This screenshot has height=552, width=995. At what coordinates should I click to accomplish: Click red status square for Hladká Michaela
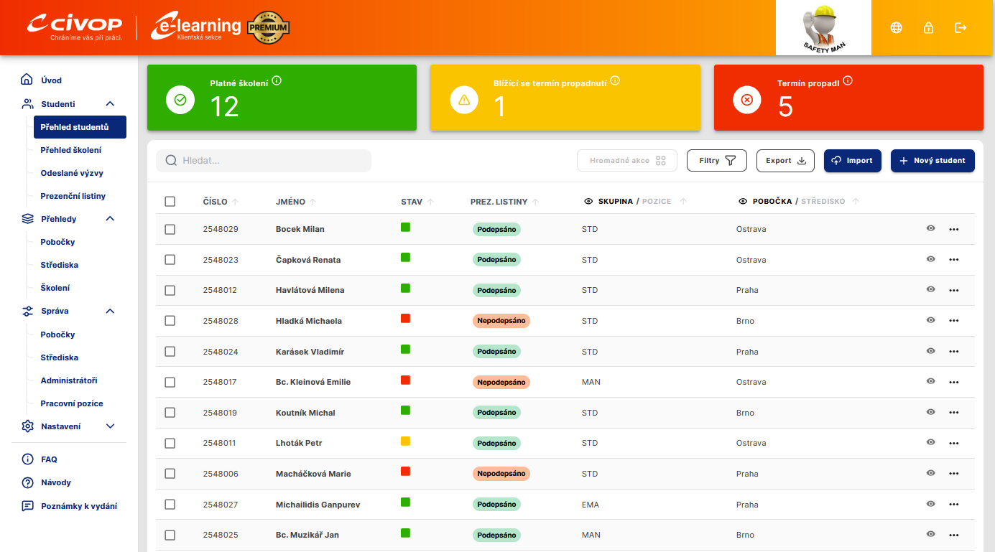(x=405, y=319)
